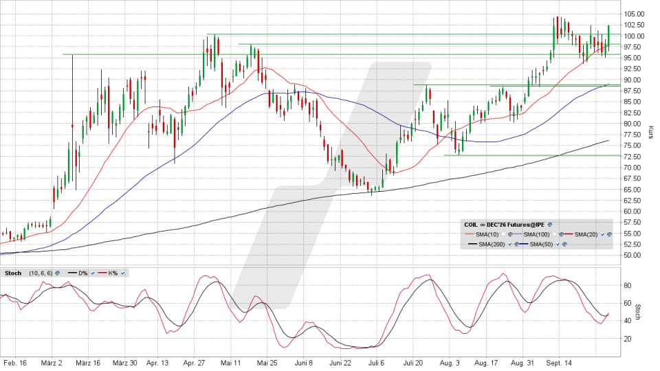Click the SMA(50) blue line swatch

pos(524,244)
